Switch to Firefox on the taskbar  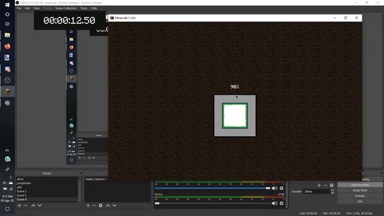(x=7, y=46)
